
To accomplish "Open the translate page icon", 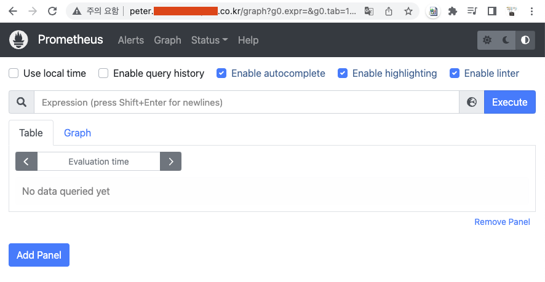I will [369, 12].
